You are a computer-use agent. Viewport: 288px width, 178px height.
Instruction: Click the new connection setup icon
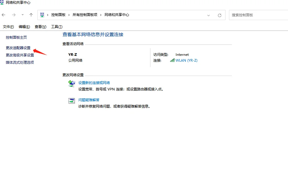pyautogui.click(x=72, y=84)
